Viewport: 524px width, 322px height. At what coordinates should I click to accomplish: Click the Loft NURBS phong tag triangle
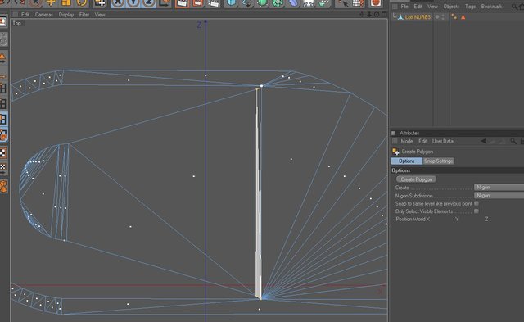point(463,17)
